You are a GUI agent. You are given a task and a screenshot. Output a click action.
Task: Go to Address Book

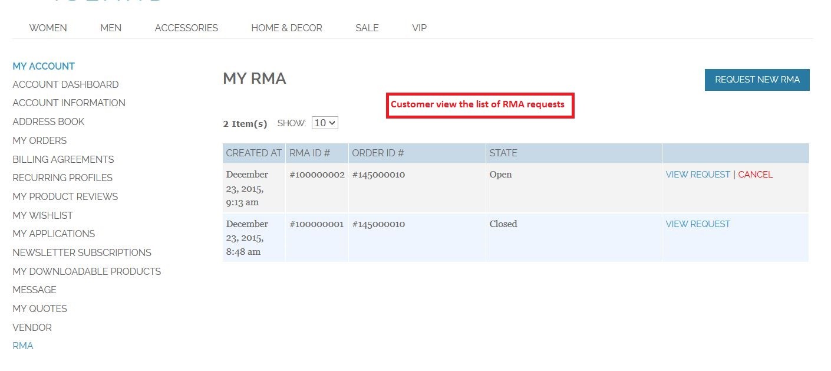point(48,122)
